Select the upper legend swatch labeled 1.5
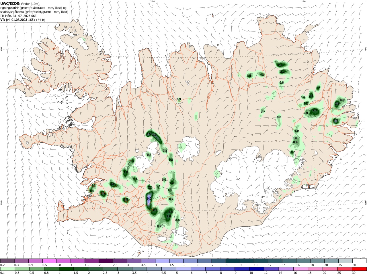This screenshot has width=367, height=275. click(92, 261)
